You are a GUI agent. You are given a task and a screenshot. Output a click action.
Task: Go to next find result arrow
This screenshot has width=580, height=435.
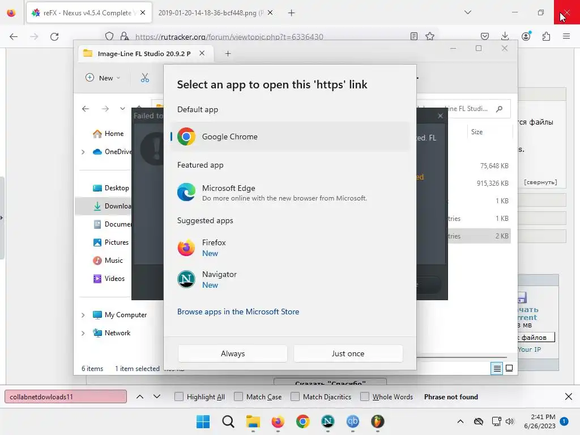pos(157,396)
